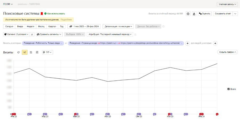
Task: Open date range 1 янв 2023 — 29 фев 2024
Action: pos(84,26)
